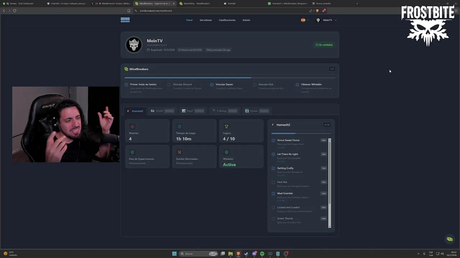
Task: Click the taskbar Buscar search box
Action: pyautogui.click(x=199, y=254)
